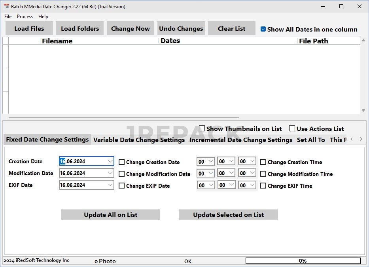Check the Change EXIF Time option
The height and width of the screenshot is (267, 369).
click(263, 186)
